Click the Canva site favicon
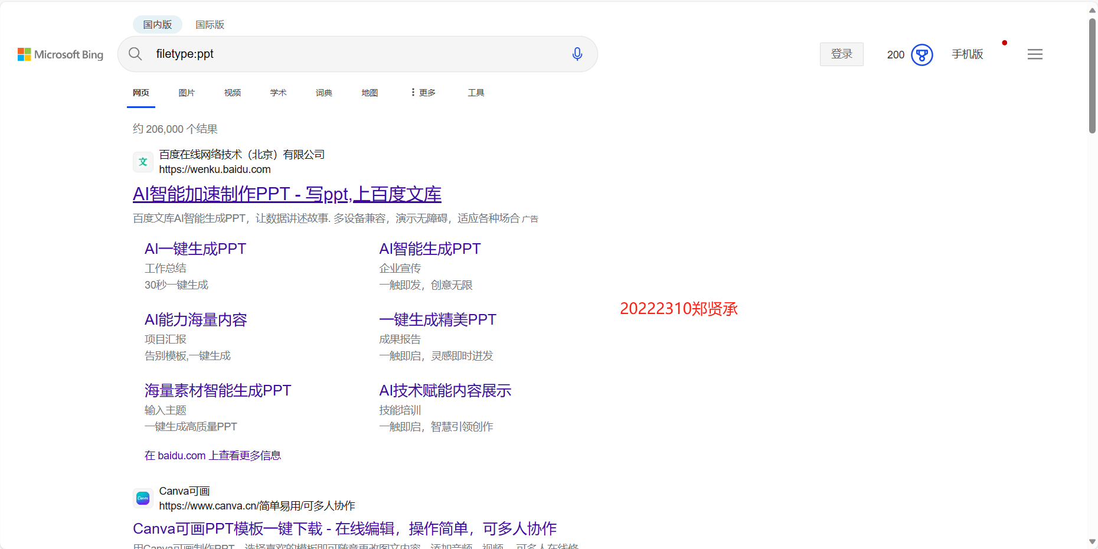 click(x=143, y=498)
